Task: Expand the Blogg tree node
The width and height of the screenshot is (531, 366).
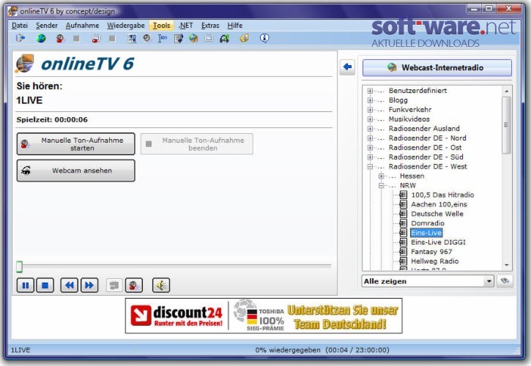Action: (370, 100)
